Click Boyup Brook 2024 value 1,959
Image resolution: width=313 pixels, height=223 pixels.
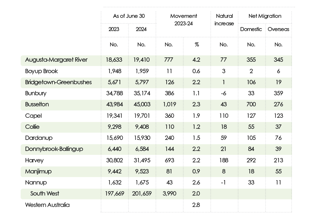point(142,71)
